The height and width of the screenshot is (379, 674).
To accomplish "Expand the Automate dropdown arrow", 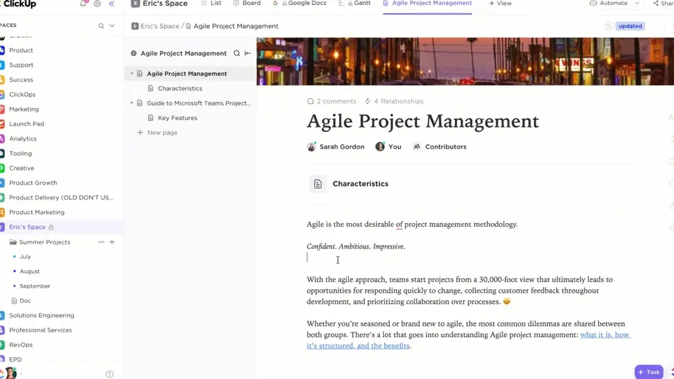I will click(637, 4).
